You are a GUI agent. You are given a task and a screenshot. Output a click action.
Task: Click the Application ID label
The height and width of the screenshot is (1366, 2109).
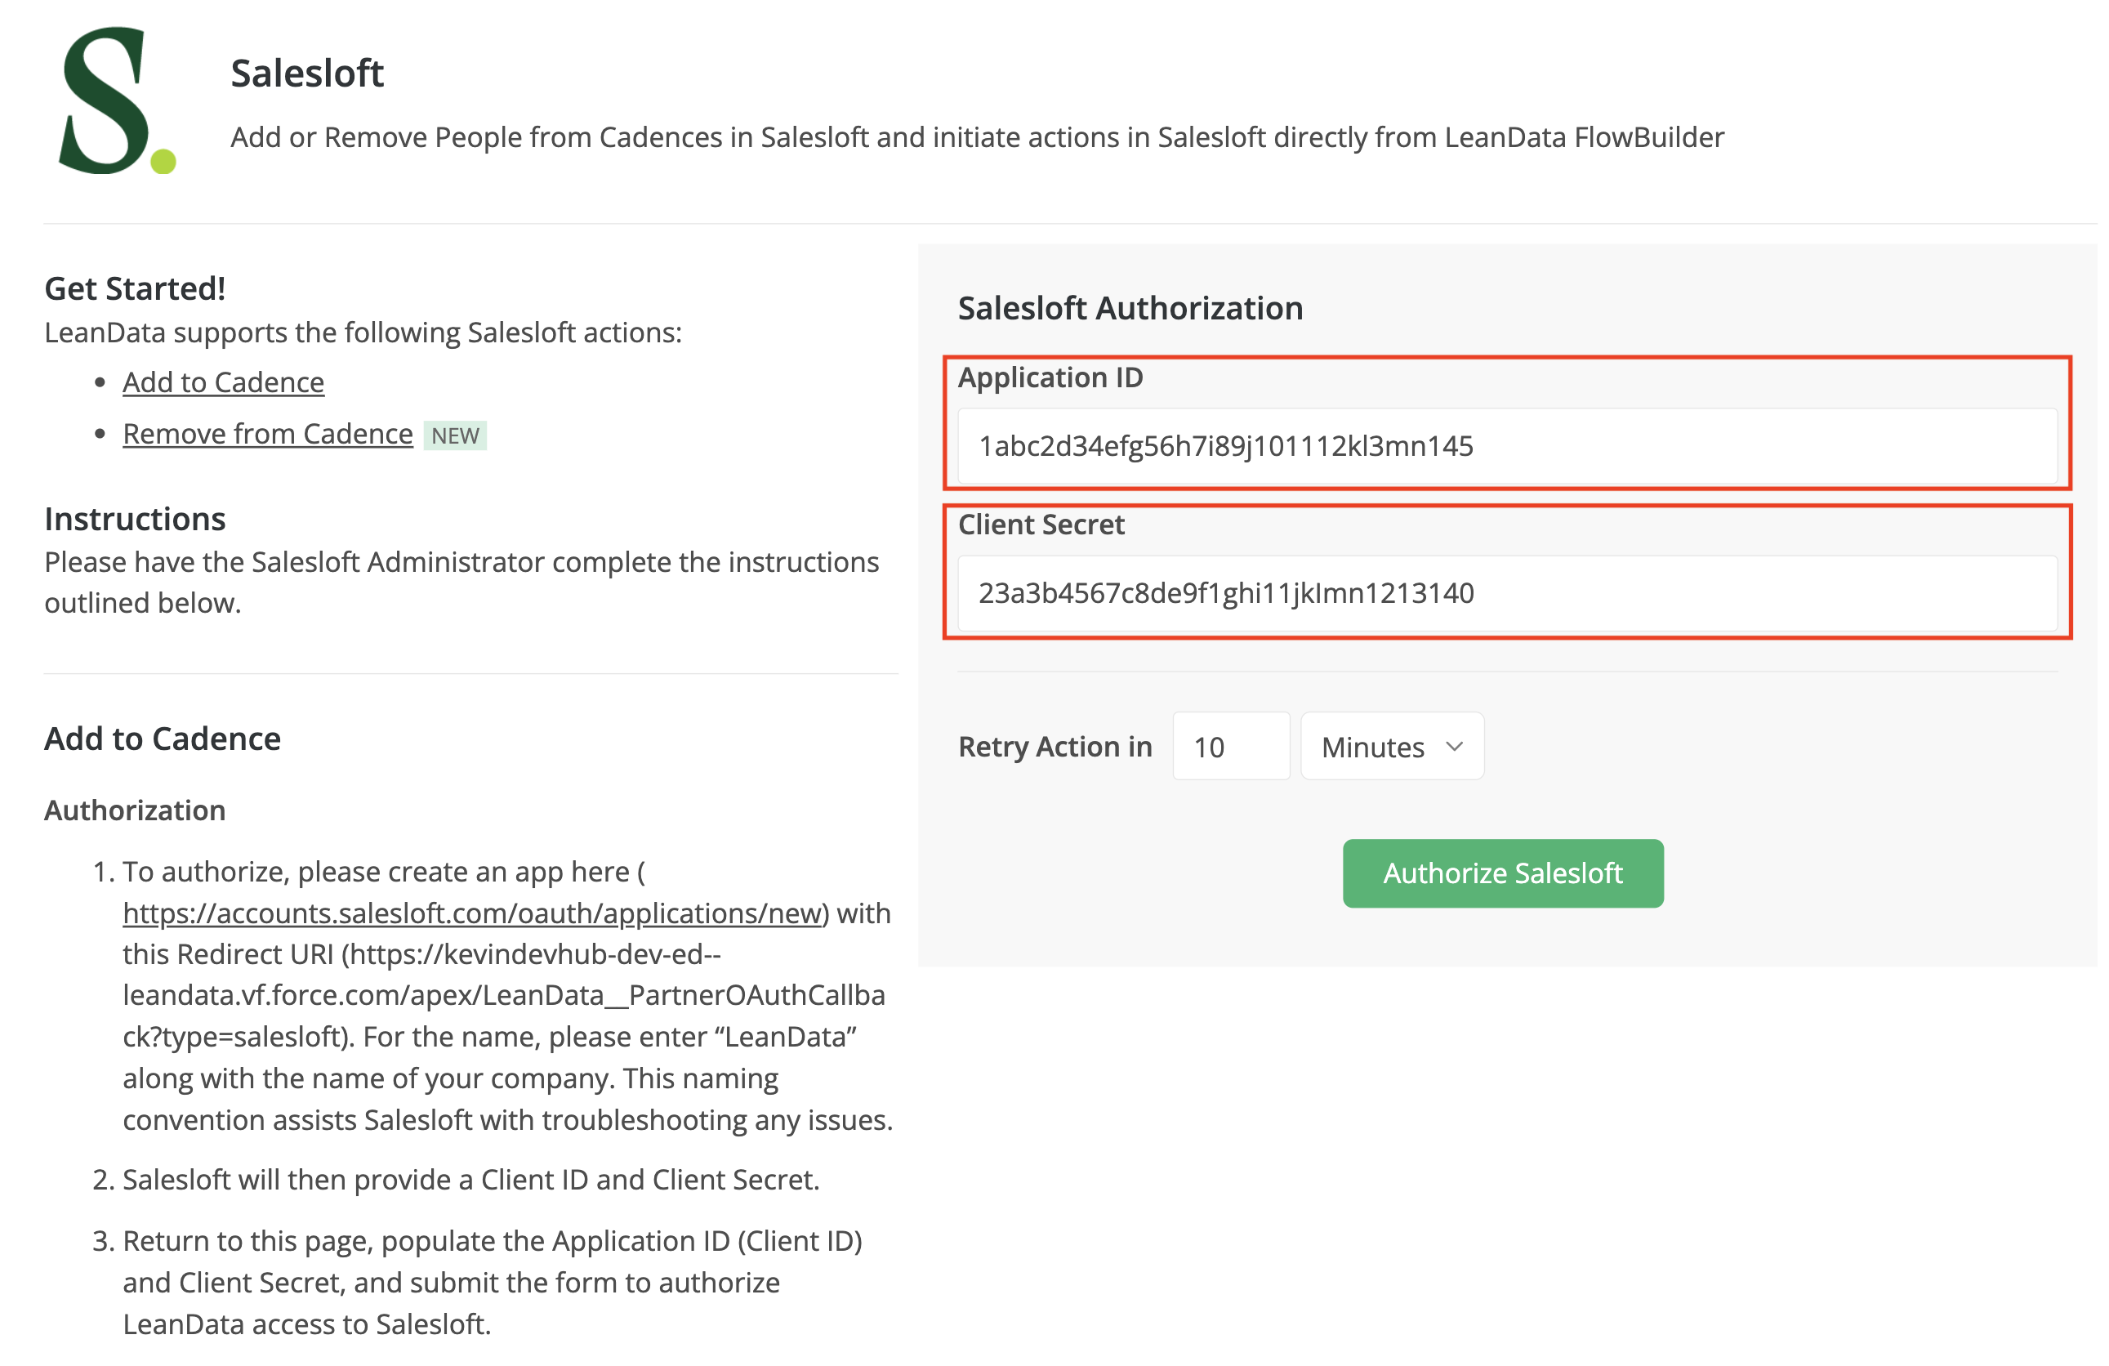pos(1050,377)
